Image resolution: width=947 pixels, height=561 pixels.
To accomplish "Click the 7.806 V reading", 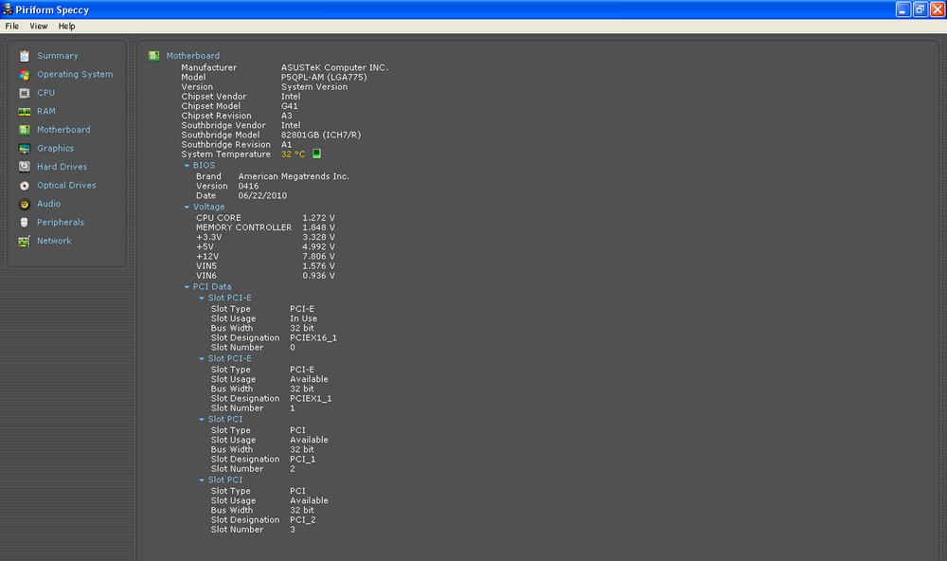I will (318, 256).
